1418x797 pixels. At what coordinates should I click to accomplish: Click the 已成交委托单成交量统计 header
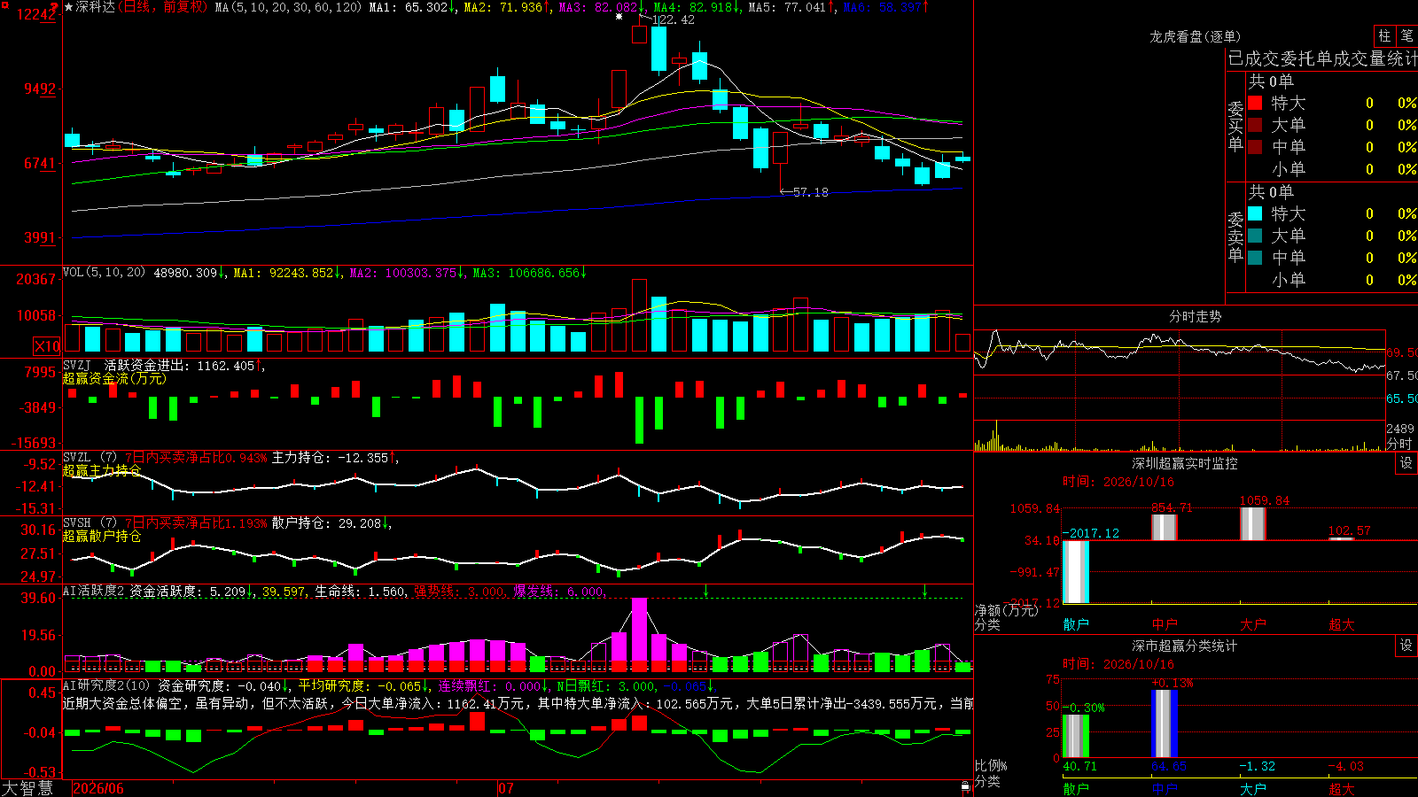1322,58
